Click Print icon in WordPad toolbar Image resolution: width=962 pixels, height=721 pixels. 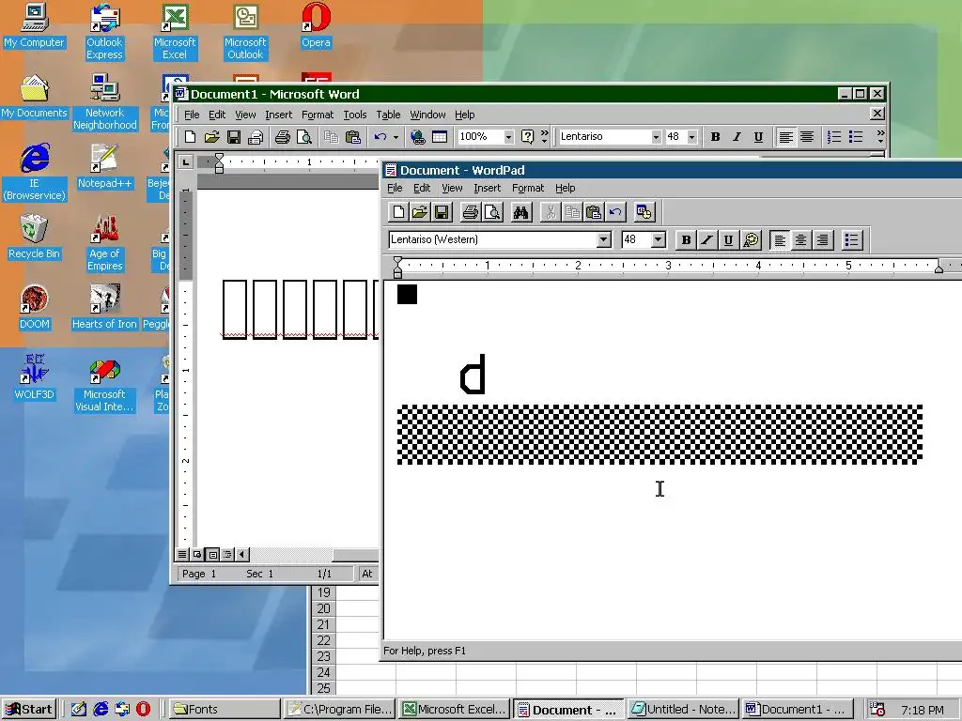pyautogui.click(x=471, y=213)
